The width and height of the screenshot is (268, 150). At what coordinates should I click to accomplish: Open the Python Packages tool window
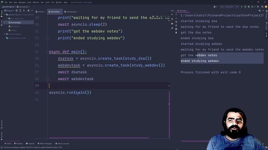[45, 144]
